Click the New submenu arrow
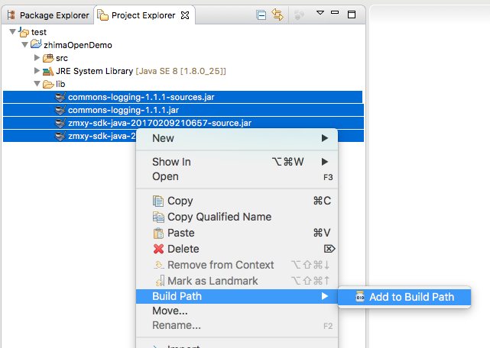 (x=325, y=138)
